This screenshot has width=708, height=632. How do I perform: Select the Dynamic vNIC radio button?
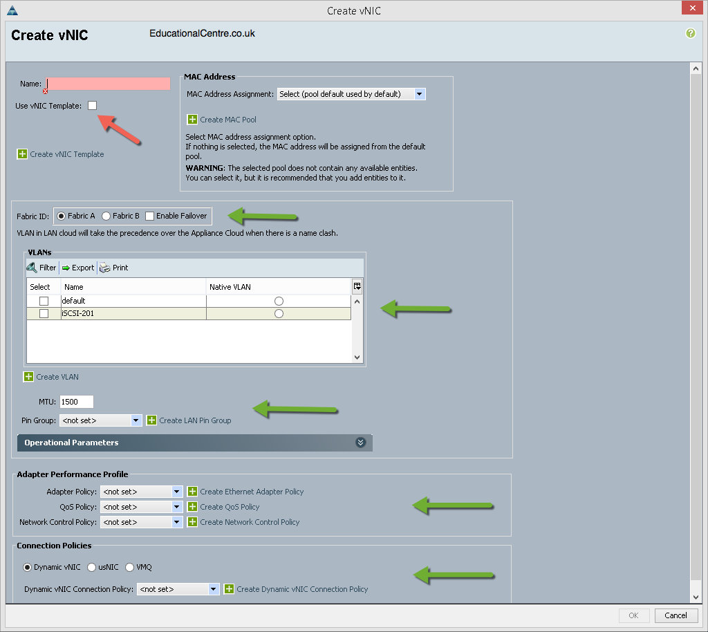27,567
